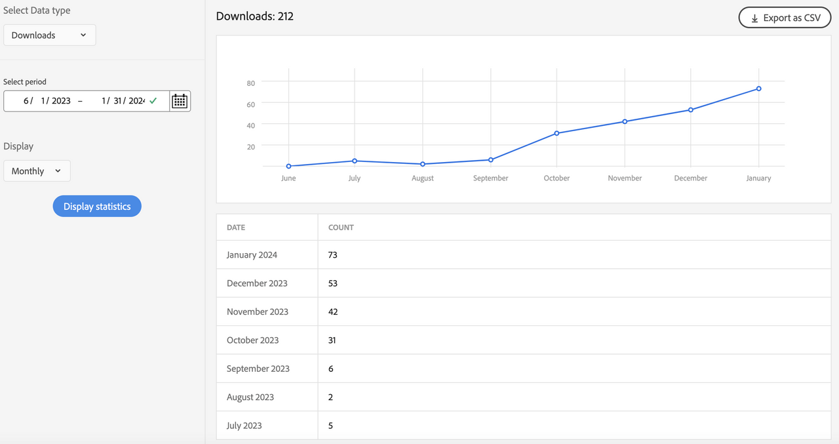
Task: Click the green checkmark in period field
Action: (x=153, y=101)
